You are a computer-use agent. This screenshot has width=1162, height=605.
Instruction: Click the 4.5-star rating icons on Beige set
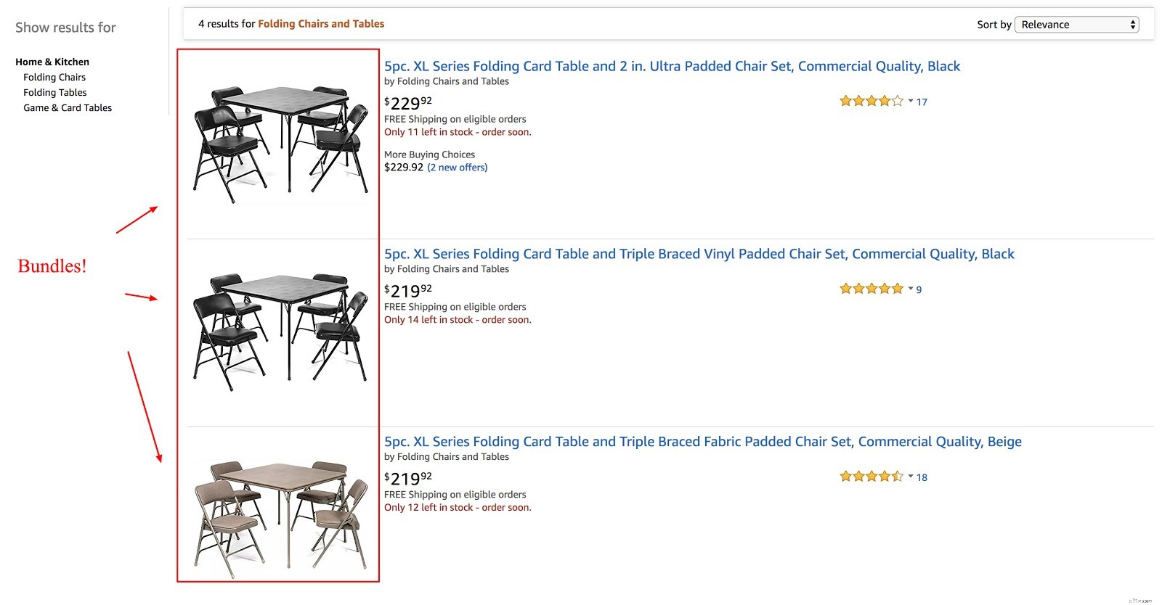click(x=871, y=476)
